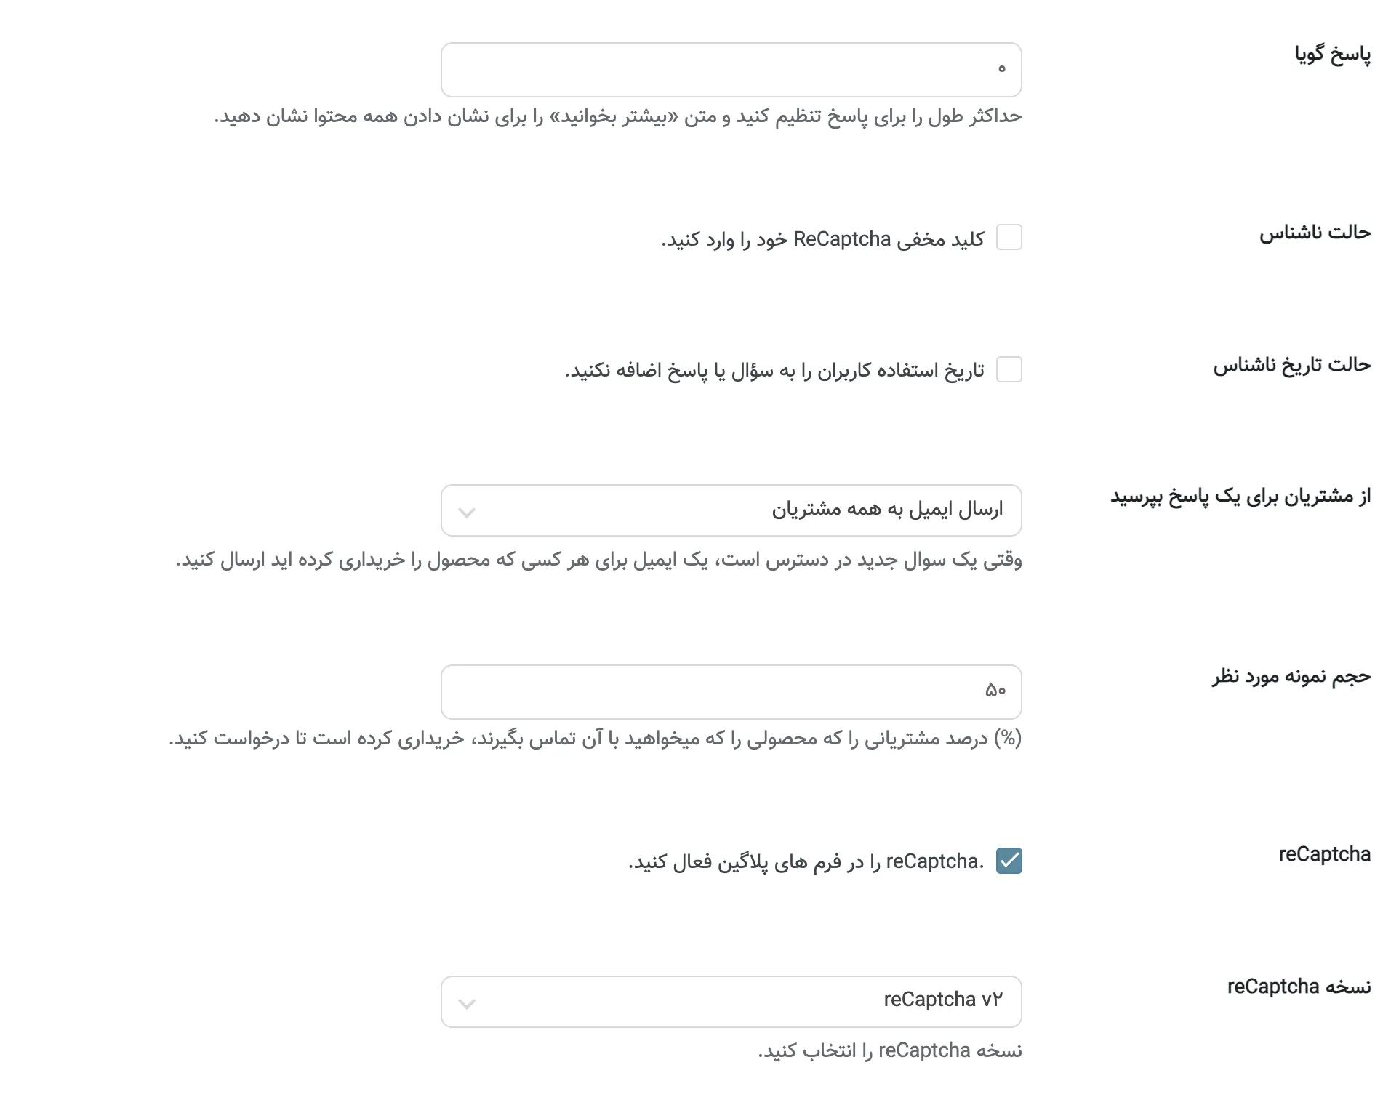Click the حالت ناشناس setting label

coord(1315,233)
